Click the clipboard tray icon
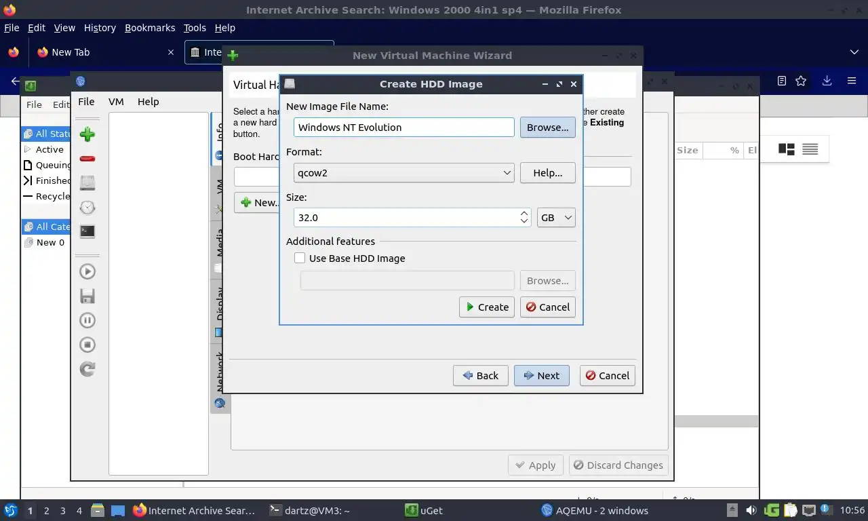 tap(790, 510)
